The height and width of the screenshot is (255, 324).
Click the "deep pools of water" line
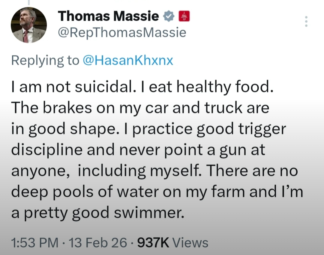pos(157,192)
